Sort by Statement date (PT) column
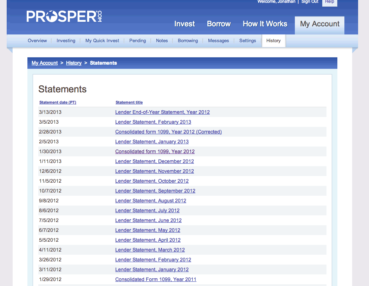This screenshot has height=286, width=369. (x=58, y=103)
